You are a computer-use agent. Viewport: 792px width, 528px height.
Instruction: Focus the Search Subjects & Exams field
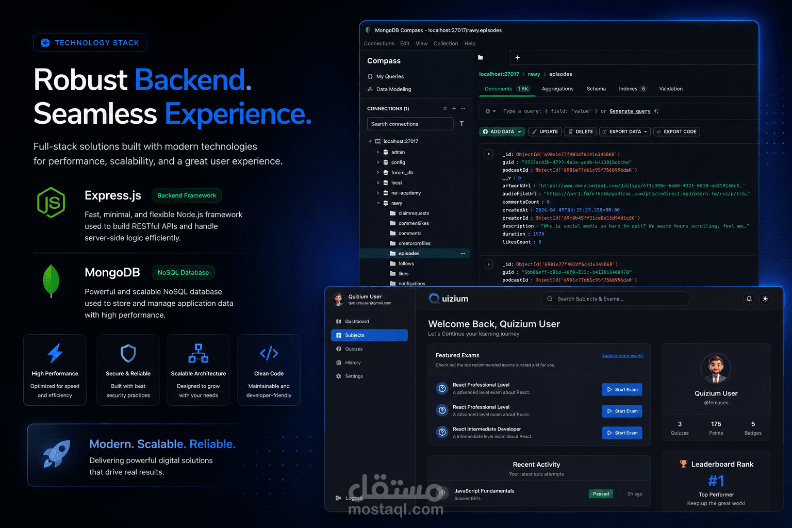point(616,299)
